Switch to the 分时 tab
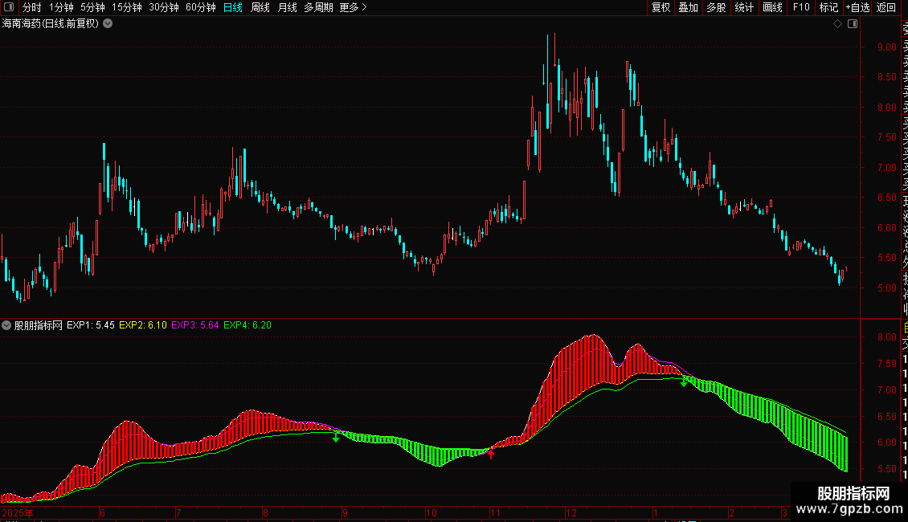908x522 pixels. (32, 7)
